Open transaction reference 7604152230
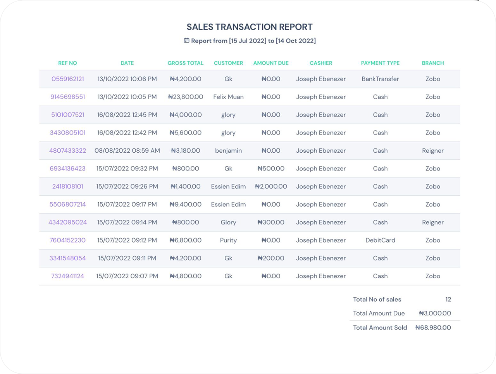 click(67, 240)
